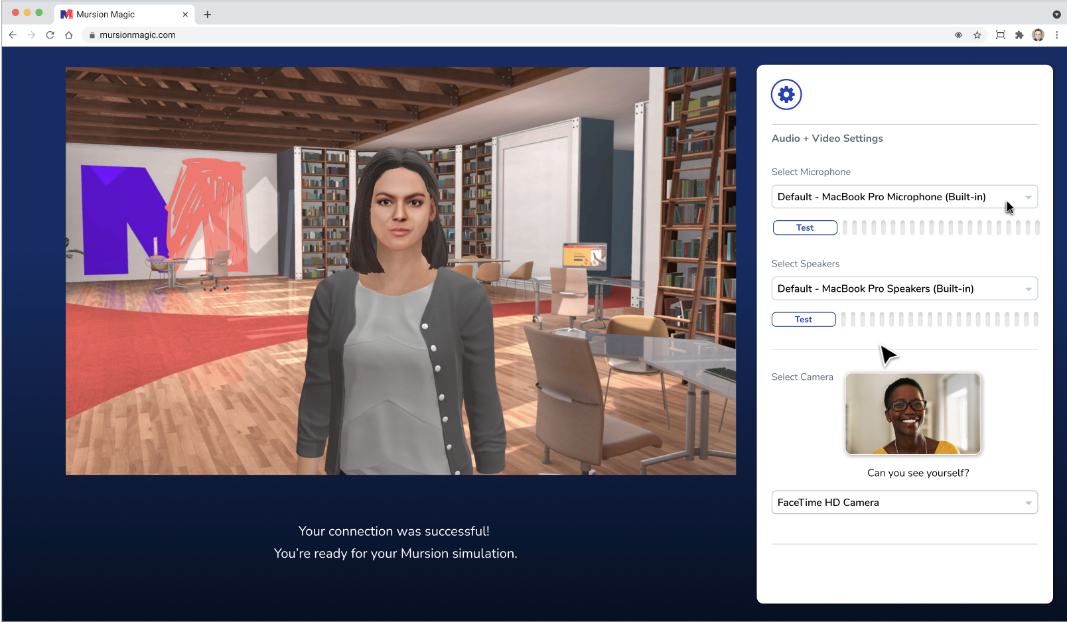Open the FaceTime HD Camera dropdown
This screenshot has height=622, width=1067.
pyautogui.click(x=904, y=503)
